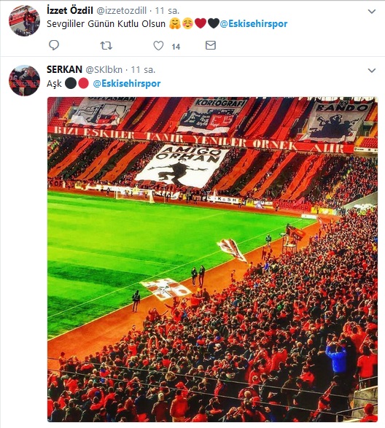This screenshot has width=385, height=428.
Task: Open the @SKlbkn handle
Action: tap(104, 70)
